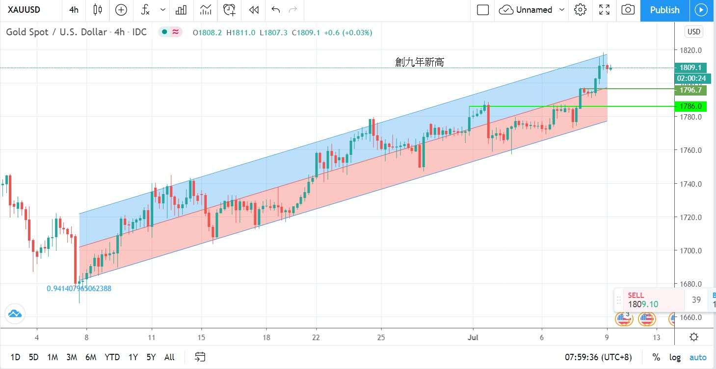Open the 4h interval selector
Screen dimensions: 716x369
[x=74, y=10]
